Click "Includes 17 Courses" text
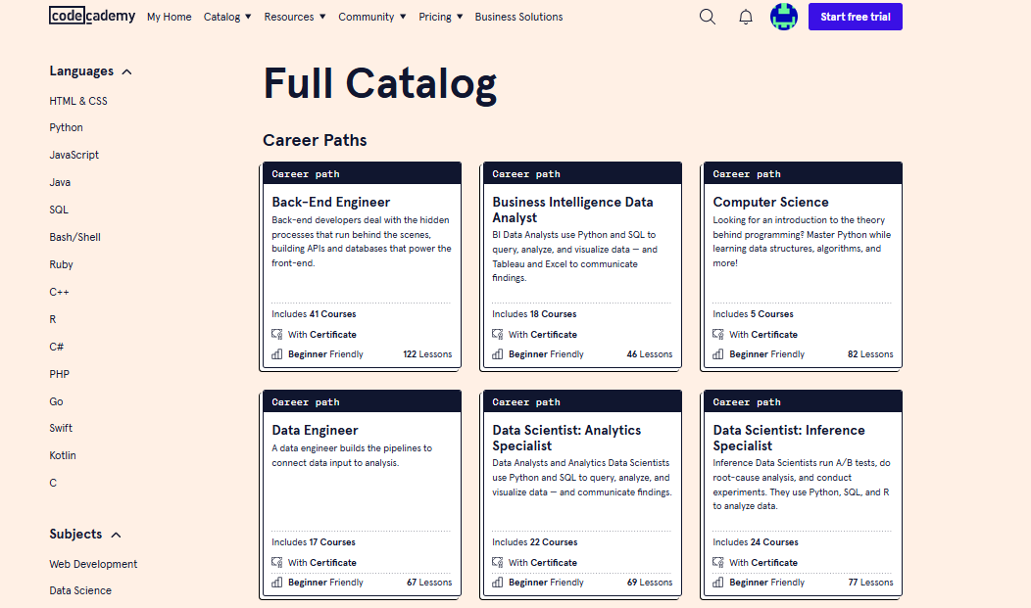This screenshot has width=1031, height=608. 313,541
